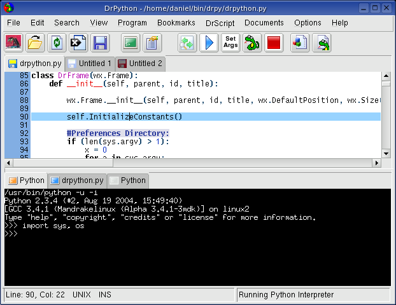The width and height of the screenshot is (396, 305).
Task: Save the file with the floppy disk icon
Action: click(x=100, y=43)
